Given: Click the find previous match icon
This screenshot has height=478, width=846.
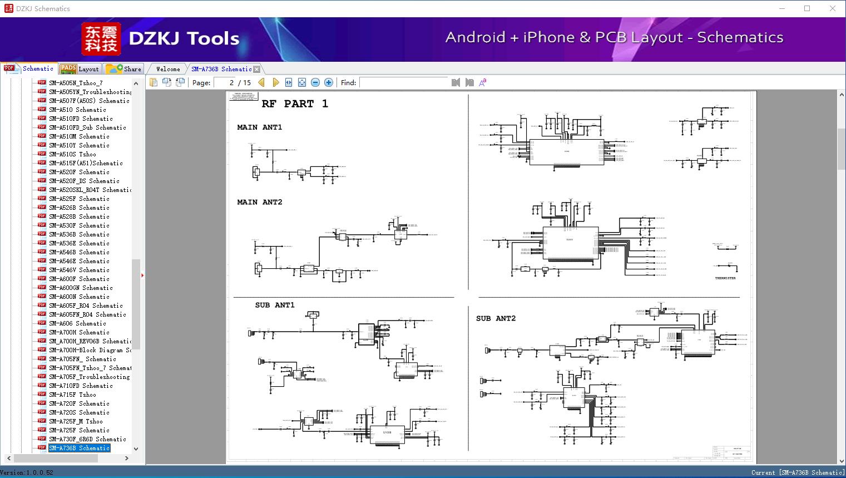Looking at the screenshot, I should point(456,82).
